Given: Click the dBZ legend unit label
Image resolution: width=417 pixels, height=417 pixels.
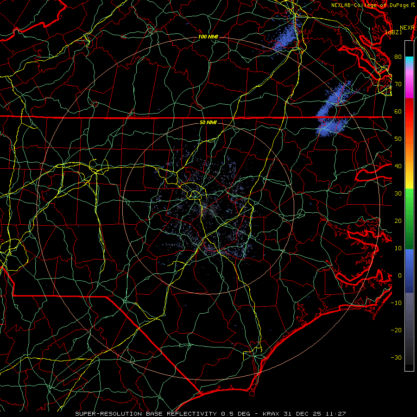Looking at the screenshot, I should pos(393,32).
